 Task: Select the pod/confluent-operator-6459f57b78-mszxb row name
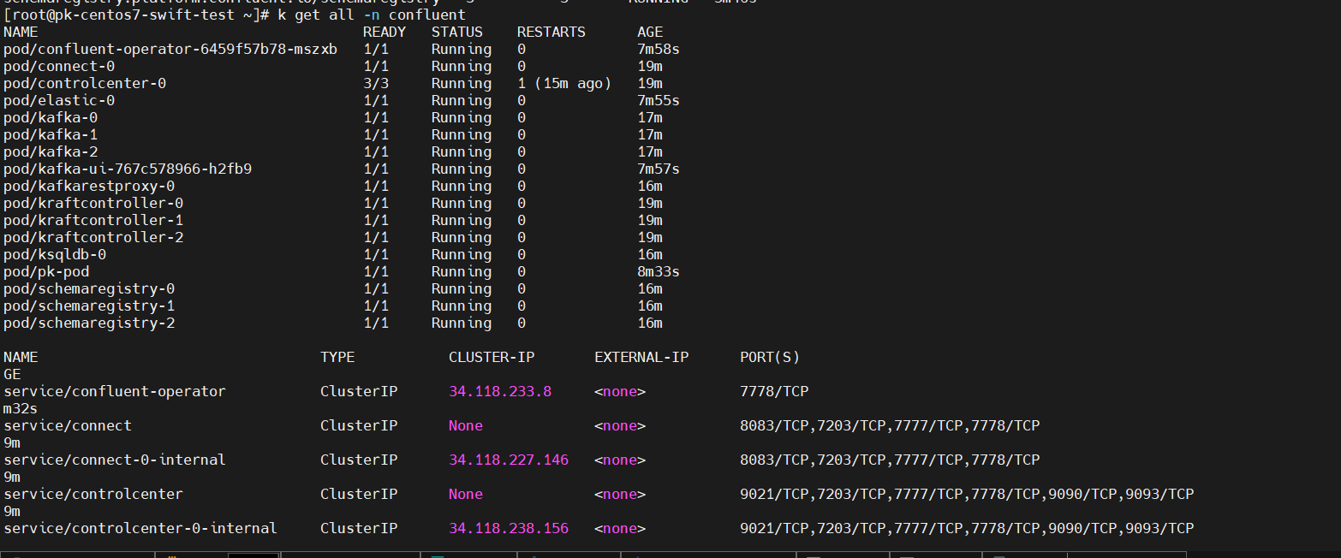click(x=170, y=49)
